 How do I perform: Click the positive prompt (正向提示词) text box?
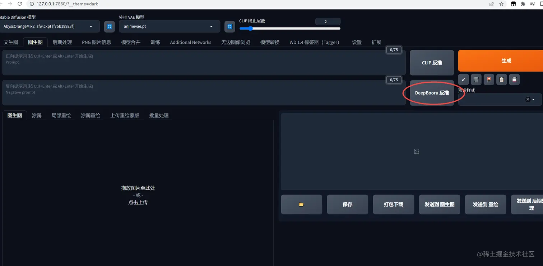[x=204, y=63]
